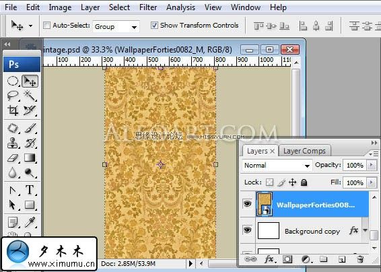Align right edges in options bar
Image resolution: width=381 pixels, height=272 pixels.
point(328,26)
